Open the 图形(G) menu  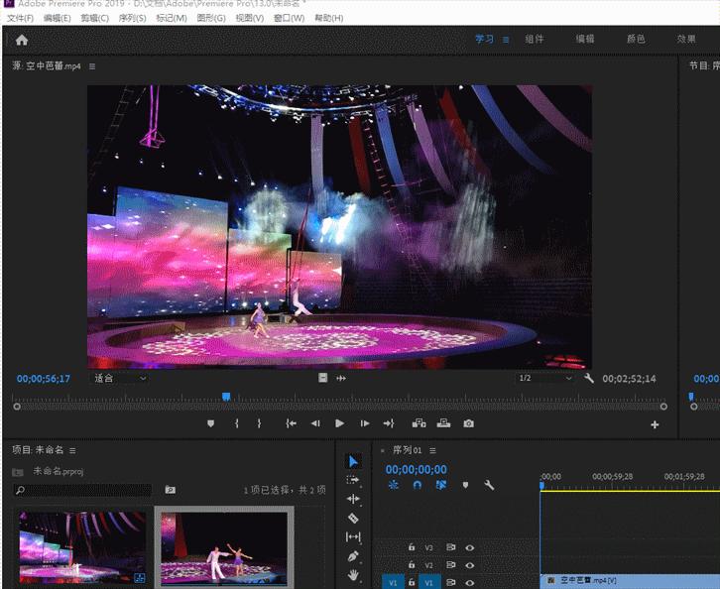point(211,18)
